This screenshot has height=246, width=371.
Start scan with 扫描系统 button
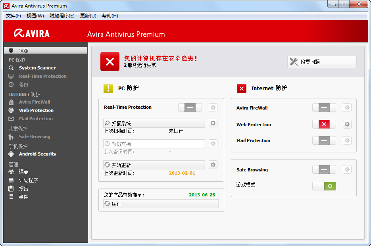154,123
